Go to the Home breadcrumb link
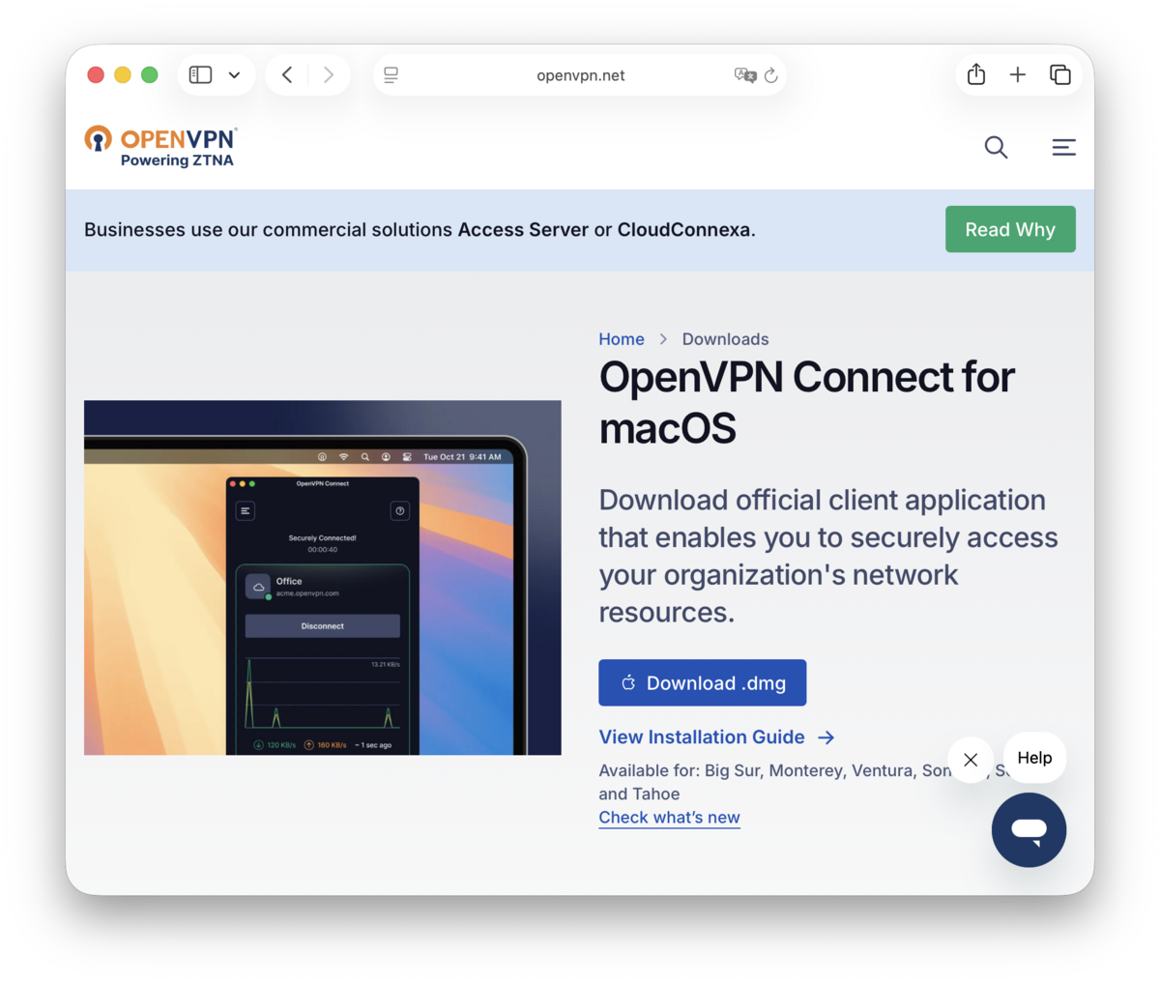Viewport: 1160px width, 982px height. pyautogui.click(x=622, y=339)
